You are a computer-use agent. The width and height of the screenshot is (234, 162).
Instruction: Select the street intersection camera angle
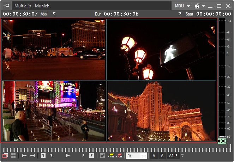54,50
